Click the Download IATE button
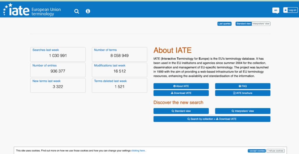 [x=181, y=93]
